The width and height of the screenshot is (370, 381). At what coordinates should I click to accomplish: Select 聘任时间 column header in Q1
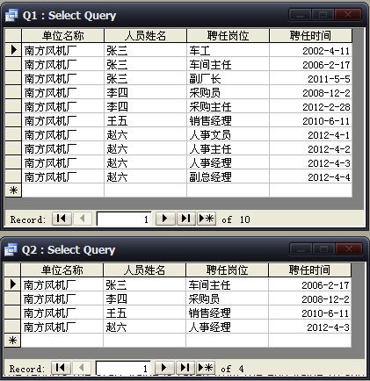pos(310,36)
